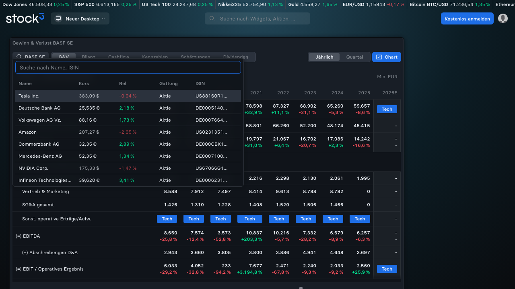Click the 2021 year column header
Image resolution: width=515 pixels, height=289 pixels.
[x=256, y=93]
